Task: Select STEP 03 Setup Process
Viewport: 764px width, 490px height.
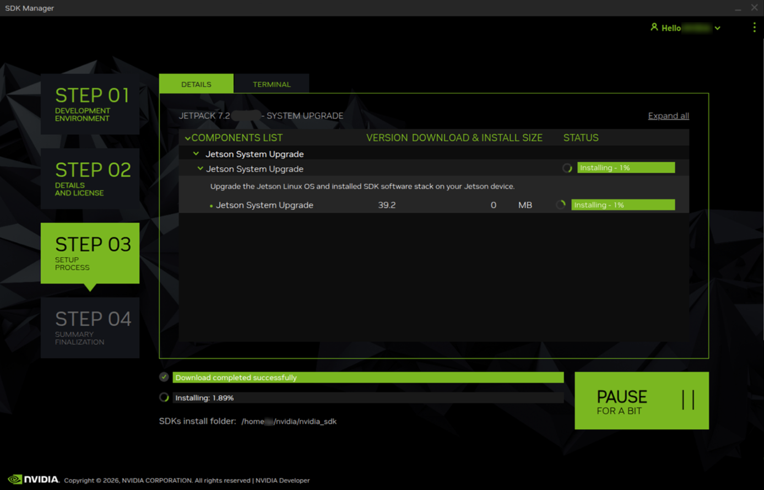Action: (x=90, y=254)
